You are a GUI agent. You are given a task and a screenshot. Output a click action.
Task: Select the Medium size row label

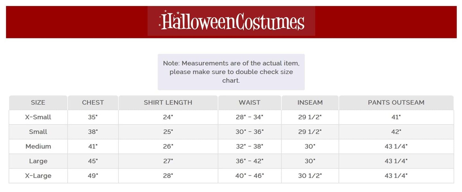tap(38, 147)
